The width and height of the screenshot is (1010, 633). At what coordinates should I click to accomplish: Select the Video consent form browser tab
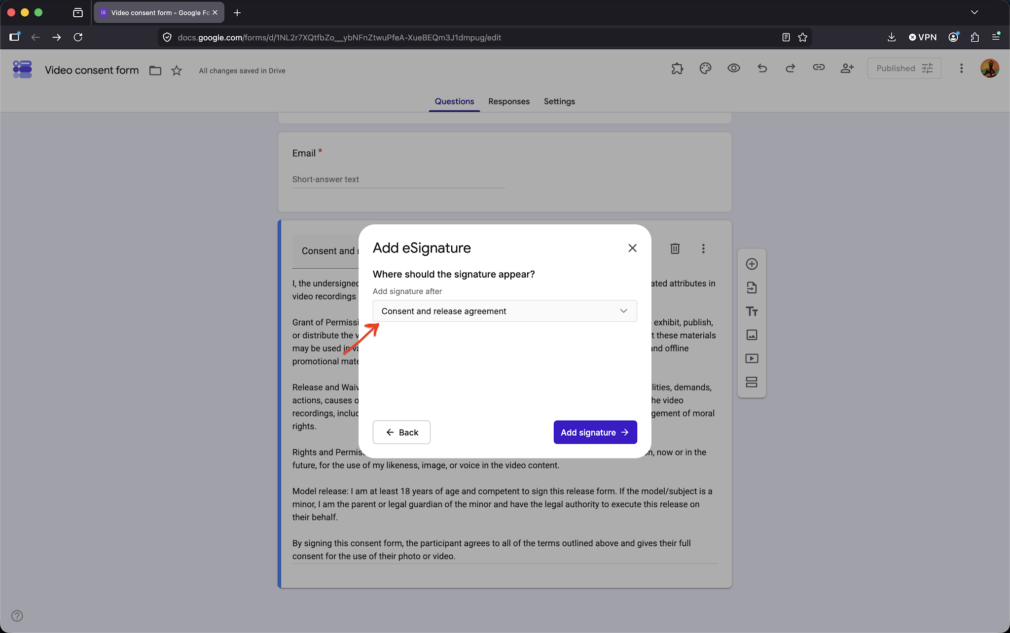[159, 12]
